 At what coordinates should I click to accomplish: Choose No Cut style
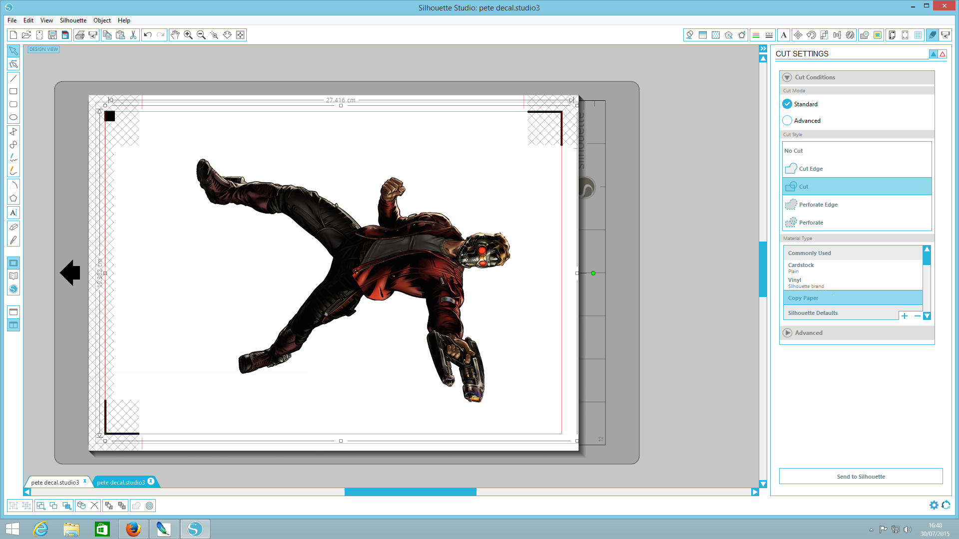click(x=857, y=151)
